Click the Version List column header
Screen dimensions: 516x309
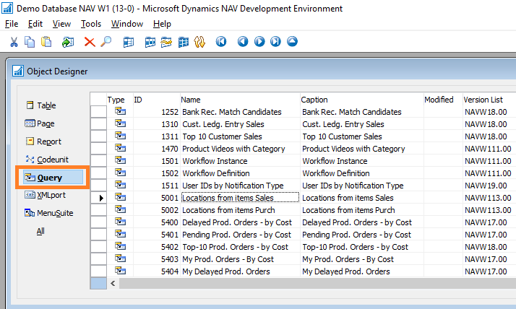[489, 100]
